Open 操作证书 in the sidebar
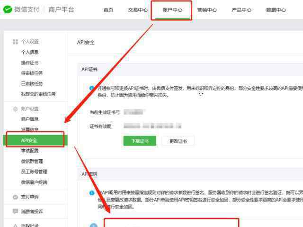 [x=30, y=63]
